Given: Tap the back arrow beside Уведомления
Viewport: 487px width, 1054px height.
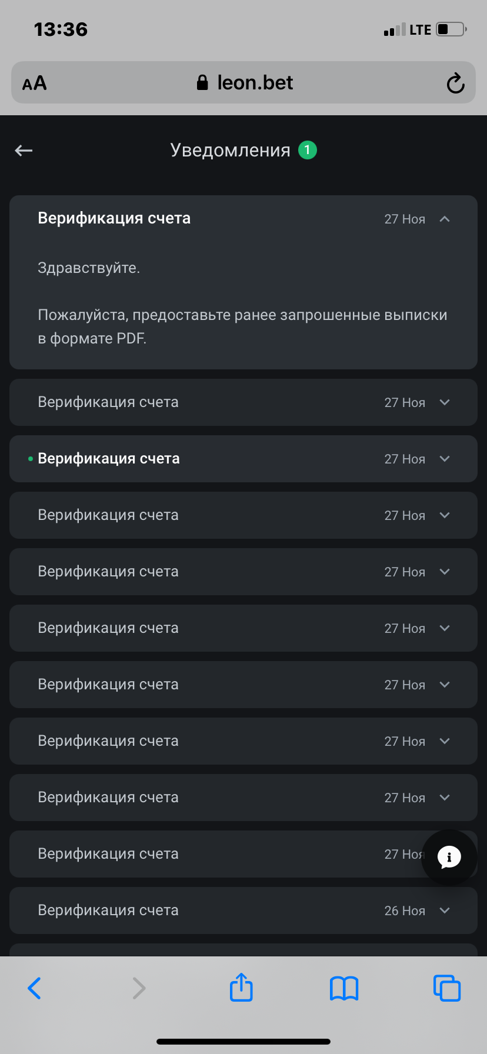Looking at the screenshot, I should click(x=24, y=151).
